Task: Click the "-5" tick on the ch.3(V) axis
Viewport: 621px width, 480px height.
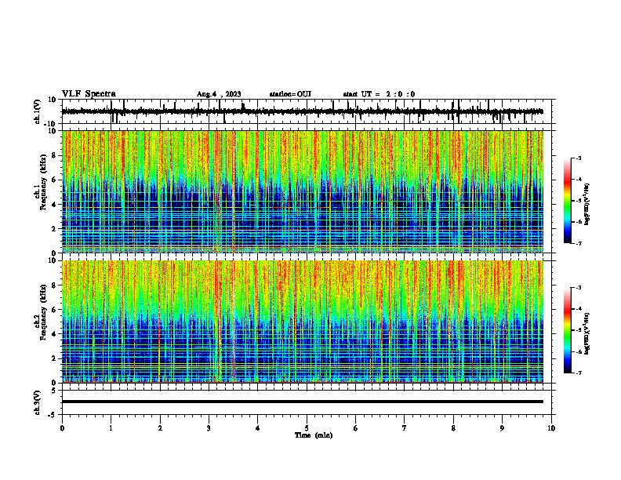Action: click(53, 415)
